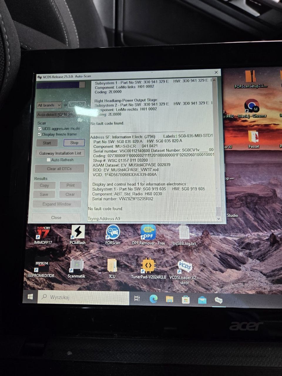Save the scan results
282x376 pixels.
44,194
